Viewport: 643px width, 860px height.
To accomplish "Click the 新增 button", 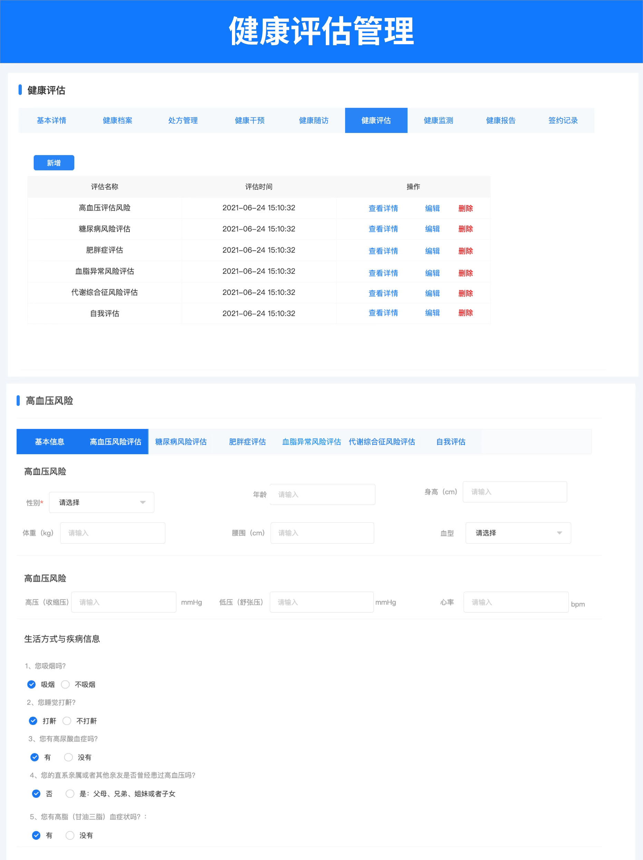I will 54,163.
